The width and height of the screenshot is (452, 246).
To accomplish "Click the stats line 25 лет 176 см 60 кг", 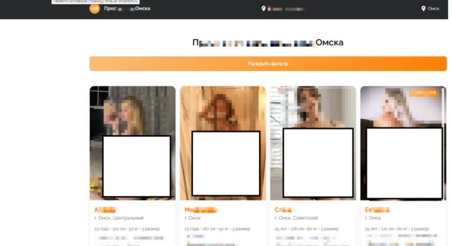I will [306, 229].
